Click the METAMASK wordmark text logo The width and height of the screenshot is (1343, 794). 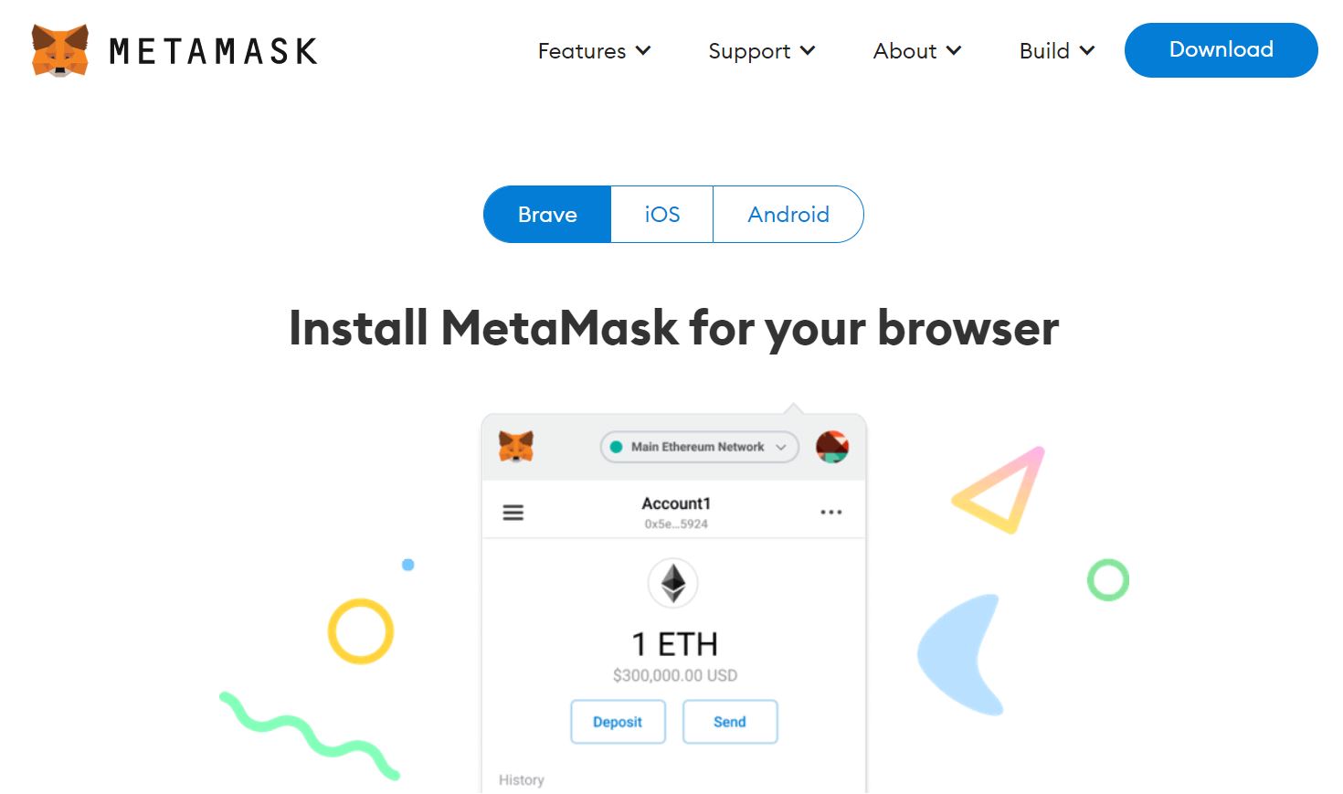pyautogui.click(x=214, y=51)
